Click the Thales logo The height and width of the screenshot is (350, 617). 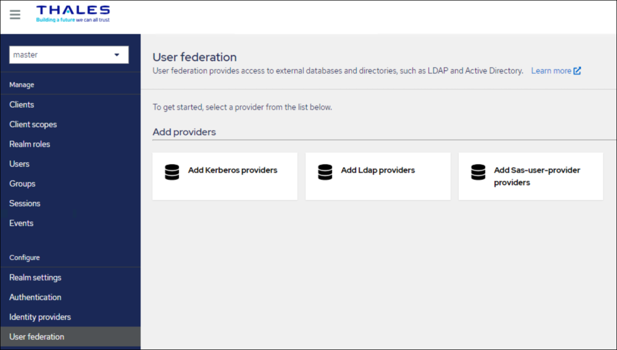click(x=73, y=14)
